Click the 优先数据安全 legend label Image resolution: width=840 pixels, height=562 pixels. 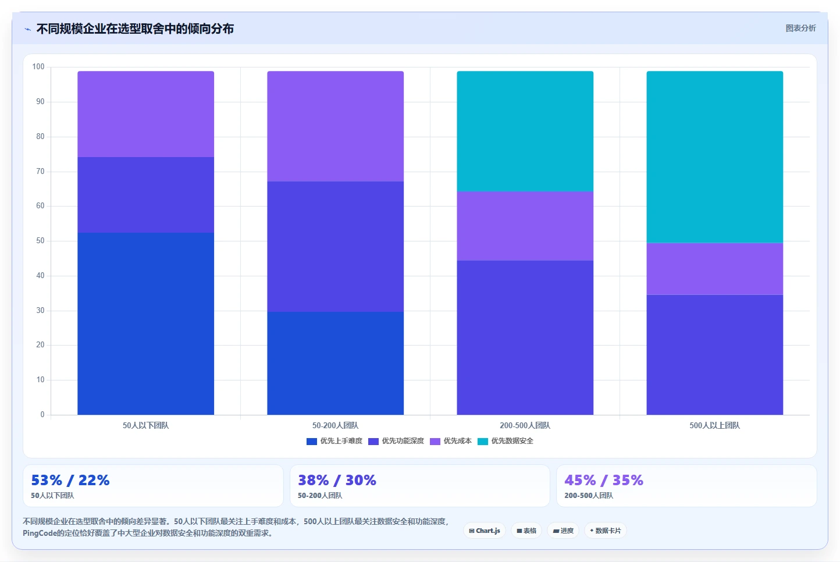(512, 441)
